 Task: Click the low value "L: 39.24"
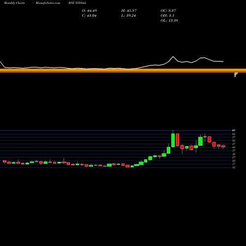128,16
